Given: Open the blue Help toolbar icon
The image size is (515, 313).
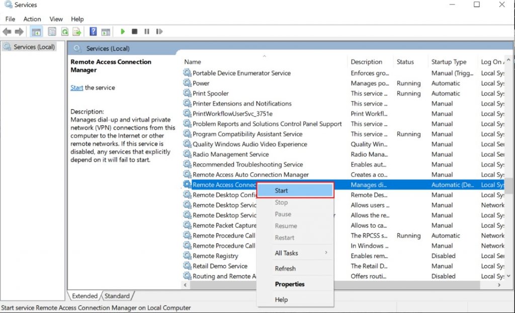Looking at the screenshot, I should [x=93, y=32].
